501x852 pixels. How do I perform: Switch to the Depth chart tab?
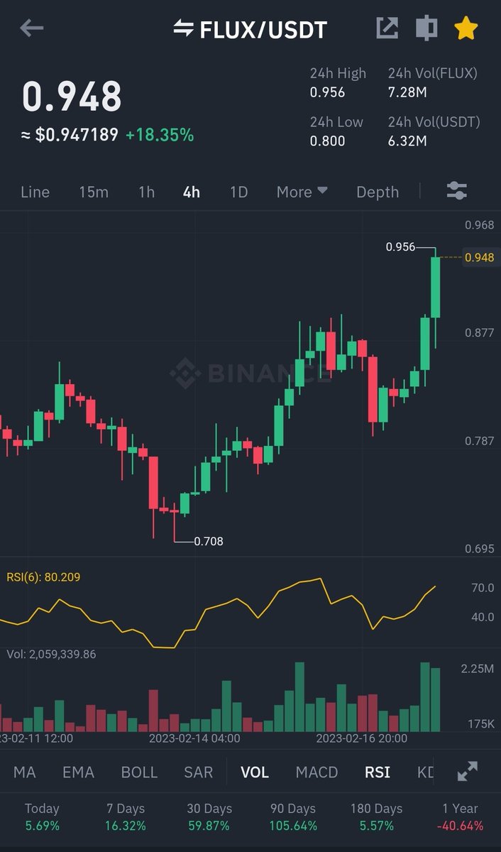[378, 192]
